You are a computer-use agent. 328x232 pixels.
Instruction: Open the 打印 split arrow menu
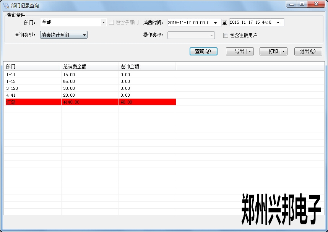coord(283,51)
